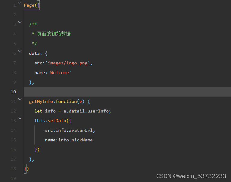Click the 'getMyInfo' function name
The image size is (231, 182).
[41, 101]
